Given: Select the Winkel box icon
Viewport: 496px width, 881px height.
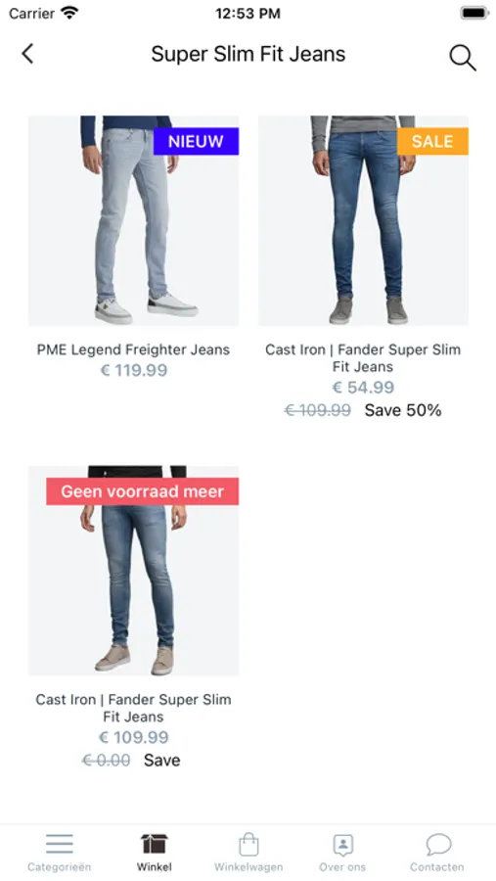Looking at the screenshot, I should click(154, 844).
